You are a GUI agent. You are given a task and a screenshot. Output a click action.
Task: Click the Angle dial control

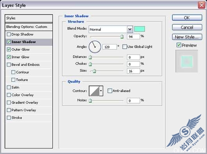click(95, 47)
